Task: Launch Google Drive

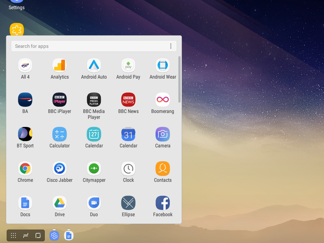Action: (x=60, y=203)
